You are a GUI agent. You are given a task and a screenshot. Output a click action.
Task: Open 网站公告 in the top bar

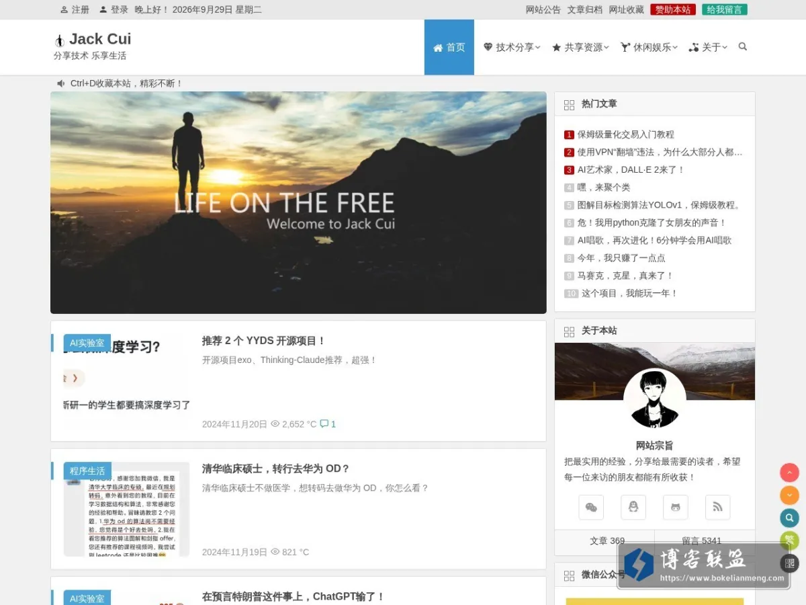543,9
